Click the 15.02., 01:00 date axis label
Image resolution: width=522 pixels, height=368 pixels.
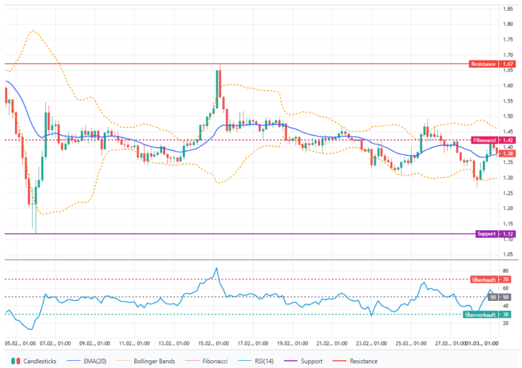[x=213, y=343]
